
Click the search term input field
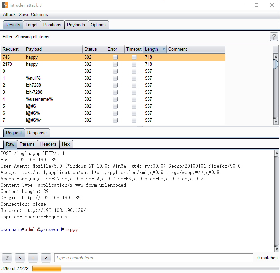(154, 258)
